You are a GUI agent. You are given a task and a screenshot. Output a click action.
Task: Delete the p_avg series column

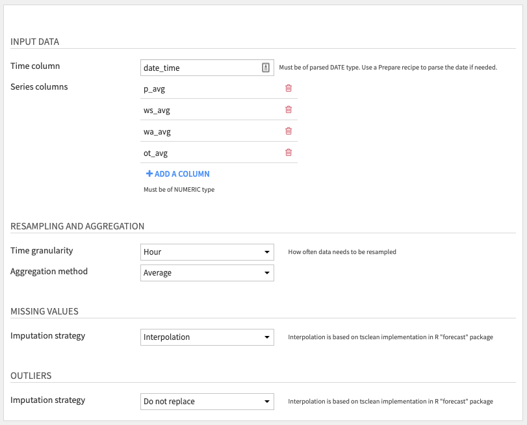[x=289, y=88]
